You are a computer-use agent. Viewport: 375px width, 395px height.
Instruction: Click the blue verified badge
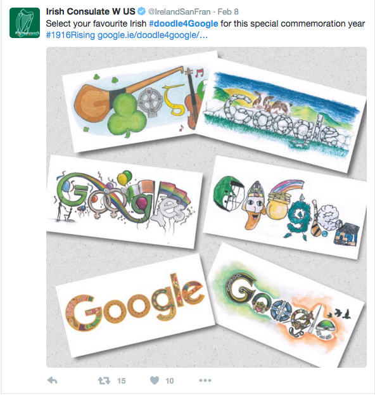[x=142, y=11]
